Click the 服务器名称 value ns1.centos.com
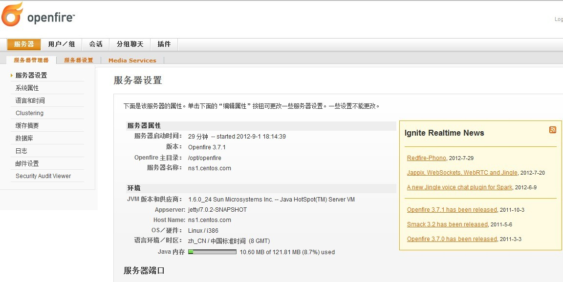 point(210,168)
